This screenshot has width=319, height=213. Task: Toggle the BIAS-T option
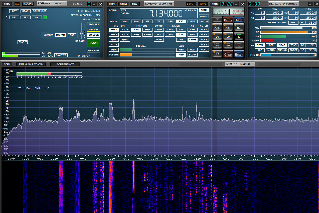pyautogui.click(x=23, y=42)
